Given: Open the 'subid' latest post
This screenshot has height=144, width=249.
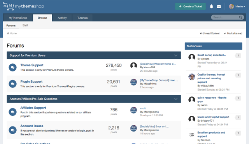Looking at the screenshot, I should 143,108.
